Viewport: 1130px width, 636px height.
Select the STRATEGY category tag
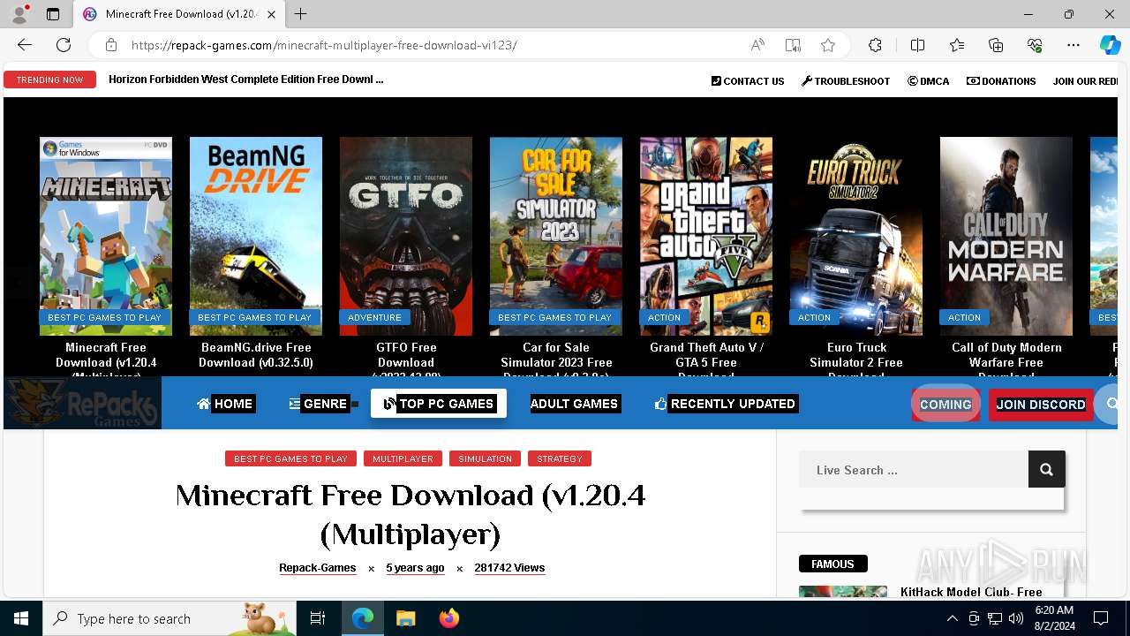[x=560, y=458]
